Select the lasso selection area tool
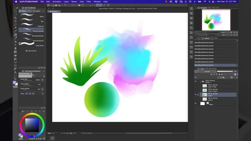 coord(15,24)
